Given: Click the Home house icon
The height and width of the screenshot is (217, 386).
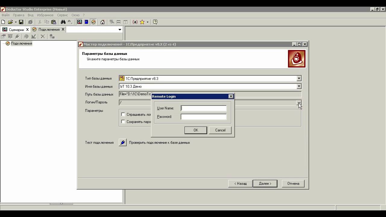Looking at the screenshot, I should pyautogui.click(x=103, y=22).
